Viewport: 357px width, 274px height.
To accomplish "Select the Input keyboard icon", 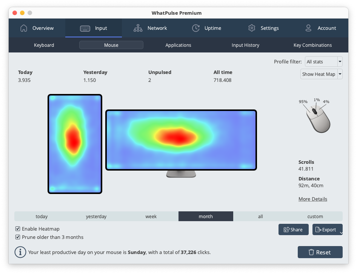I will pyautogui.click(x=86, y=28).
